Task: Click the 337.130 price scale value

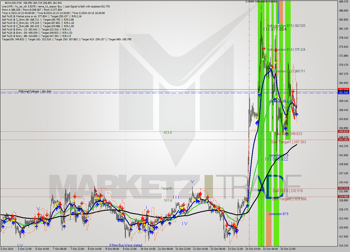Action: pyautogui.click(x=343, y=173)
